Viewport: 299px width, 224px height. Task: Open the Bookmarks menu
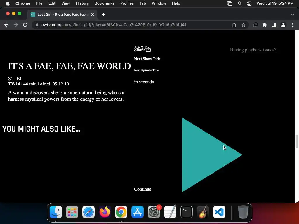pyautogui.click(x=105, y=3)
